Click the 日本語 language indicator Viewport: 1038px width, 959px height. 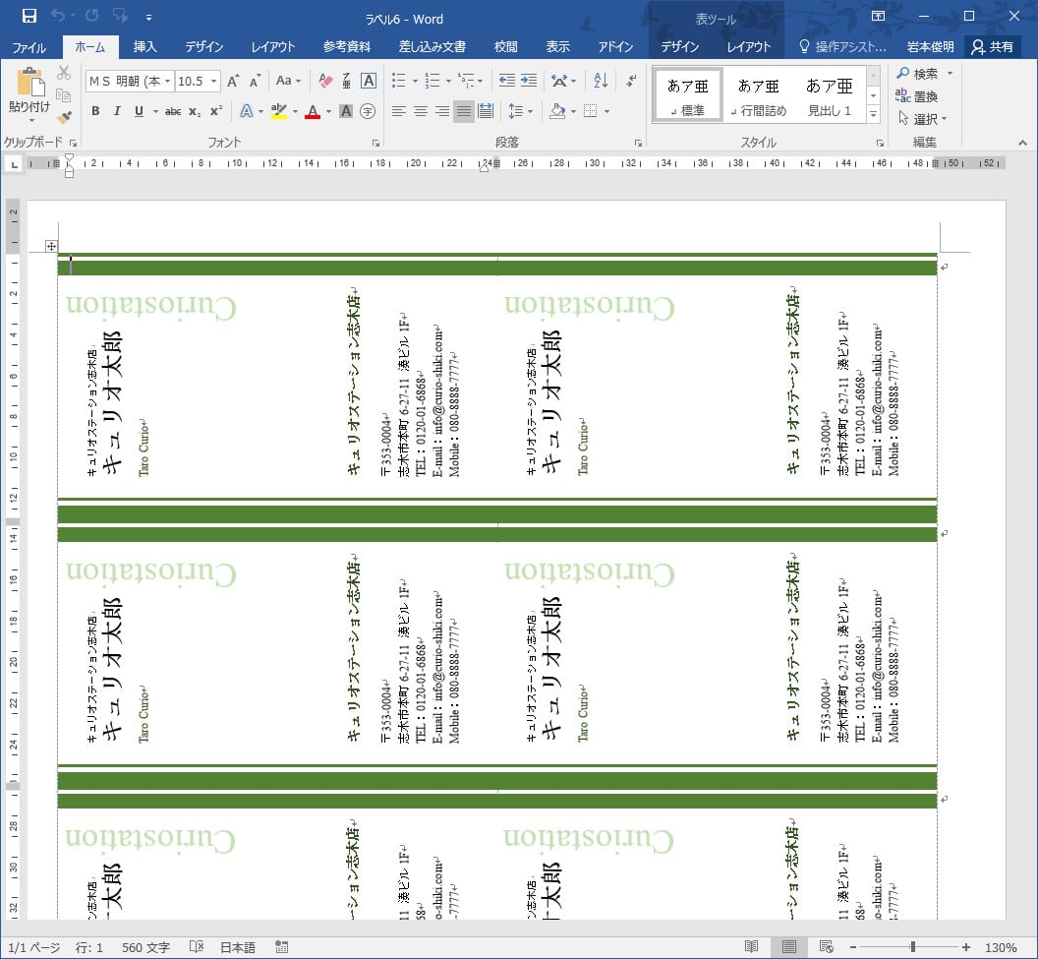pos(237,947)
